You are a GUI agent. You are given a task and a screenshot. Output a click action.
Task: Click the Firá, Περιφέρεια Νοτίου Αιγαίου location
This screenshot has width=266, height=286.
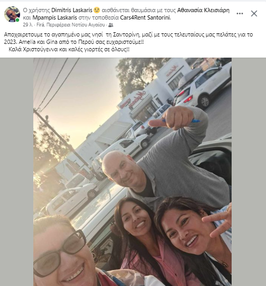(71, 25)
